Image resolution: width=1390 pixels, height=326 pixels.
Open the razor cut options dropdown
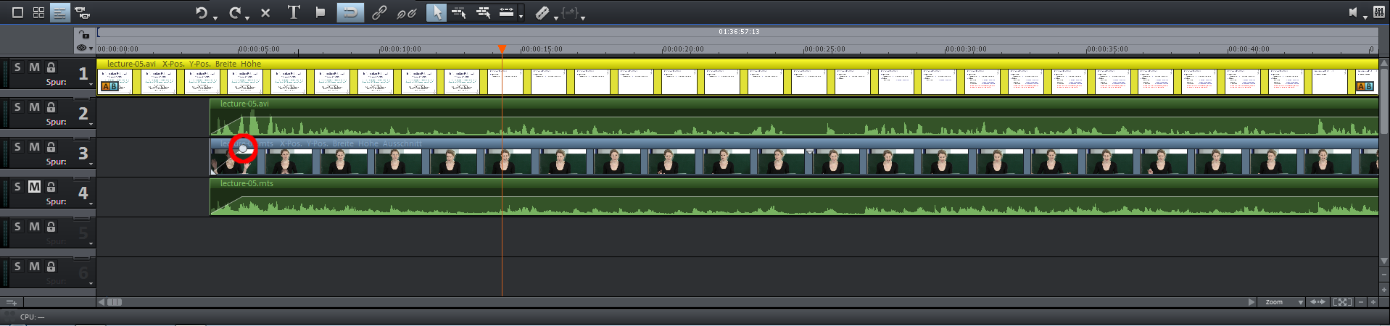coord(556,17)
